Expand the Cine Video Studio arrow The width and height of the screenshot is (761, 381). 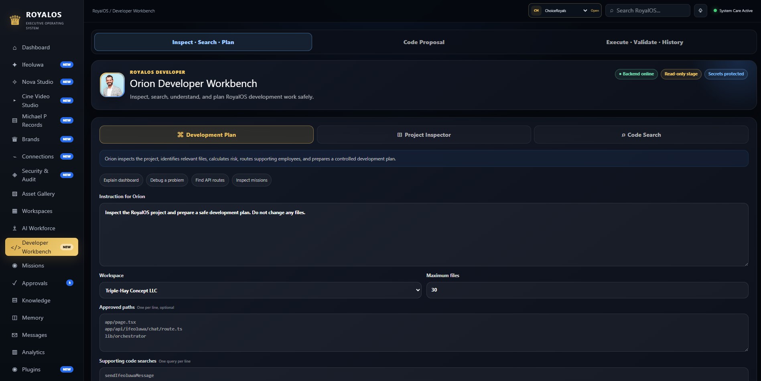click(x=15, y=101)
